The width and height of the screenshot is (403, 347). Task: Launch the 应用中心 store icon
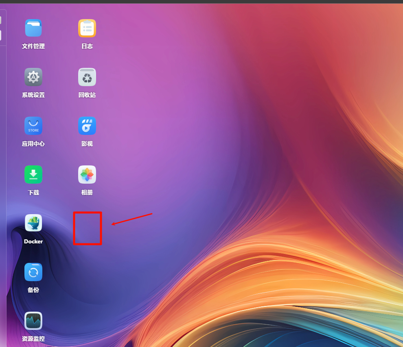click(x=33, y=126)
